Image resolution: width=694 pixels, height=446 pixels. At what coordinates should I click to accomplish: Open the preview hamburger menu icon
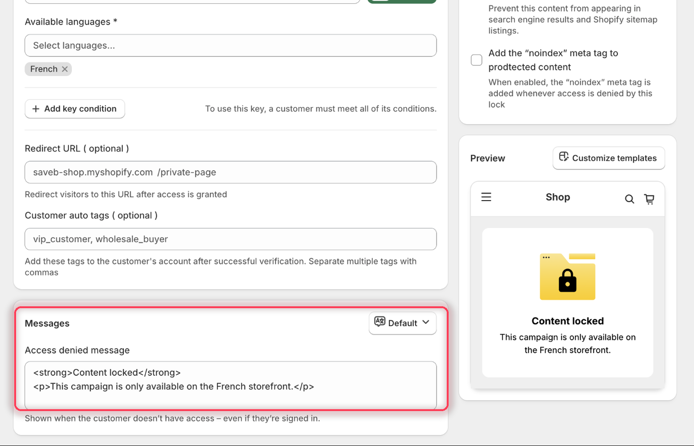coord(486,197)
